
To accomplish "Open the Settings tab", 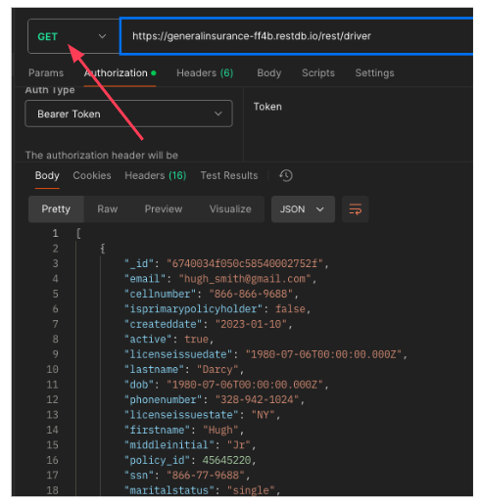I will pyautogui.click(x=374, y=72).
